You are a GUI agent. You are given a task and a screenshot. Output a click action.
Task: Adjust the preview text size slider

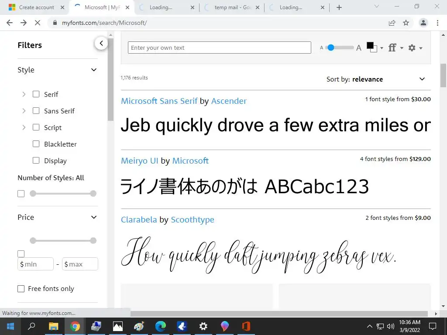331,48
